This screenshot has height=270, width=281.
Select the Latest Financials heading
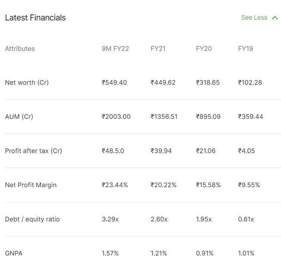pyautogui.click(x=35, y=18)
